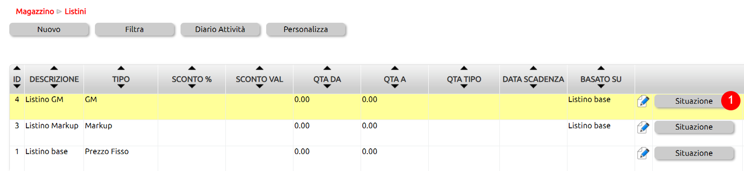Create a new listino with Nuovo
The width and height of the screenshot is (744, 171).
click(x=49, y=29)
